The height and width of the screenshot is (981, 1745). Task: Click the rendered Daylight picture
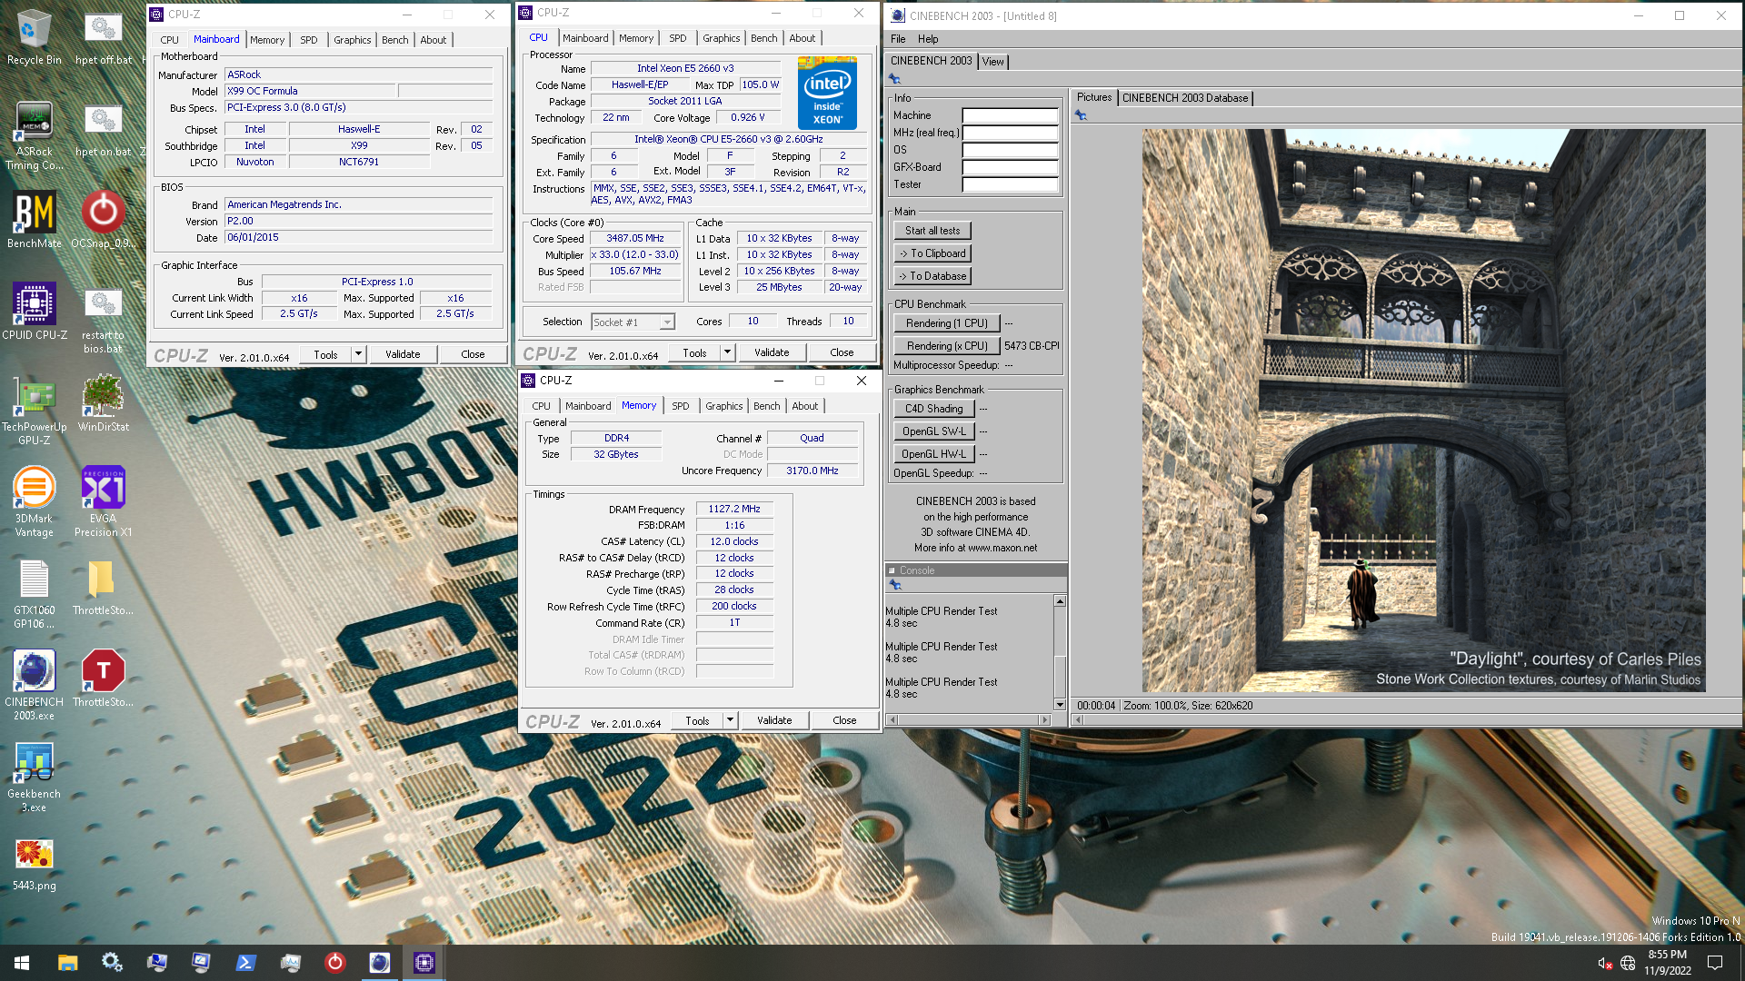click(x=1423, y=411)
